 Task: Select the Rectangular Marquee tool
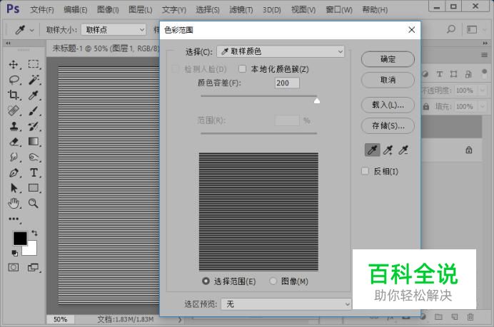point(34,64)
